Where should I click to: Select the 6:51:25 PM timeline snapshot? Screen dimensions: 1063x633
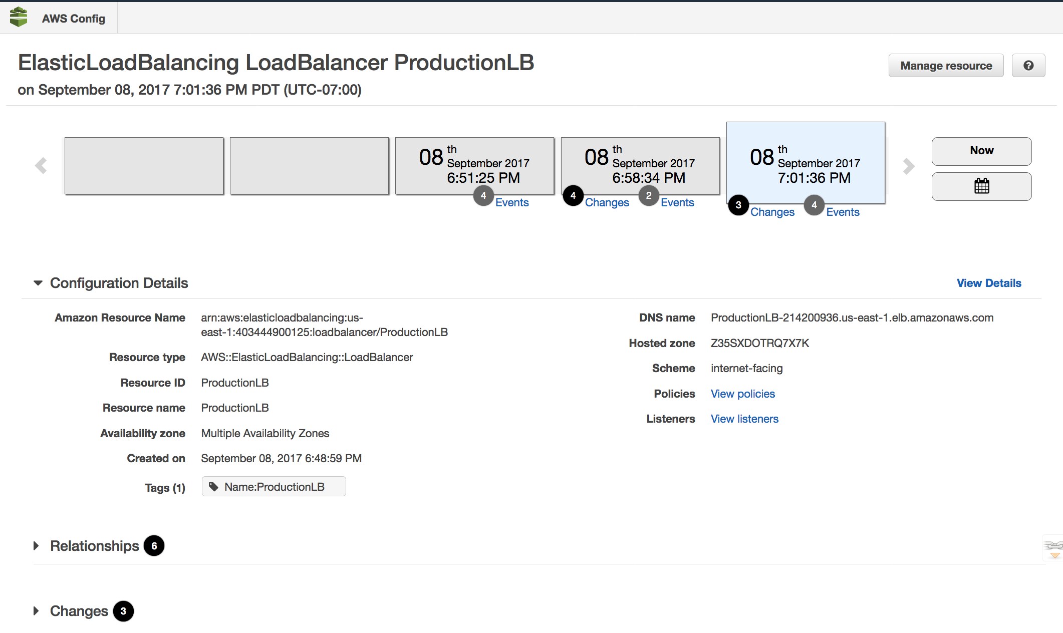pos(474,165)
